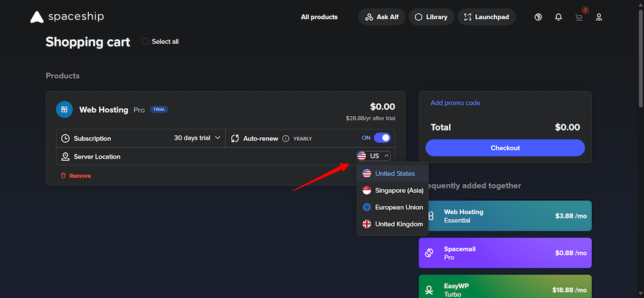Click the Checkout button
This screenshot has width=644, height=298.
(x=505, y=148)
